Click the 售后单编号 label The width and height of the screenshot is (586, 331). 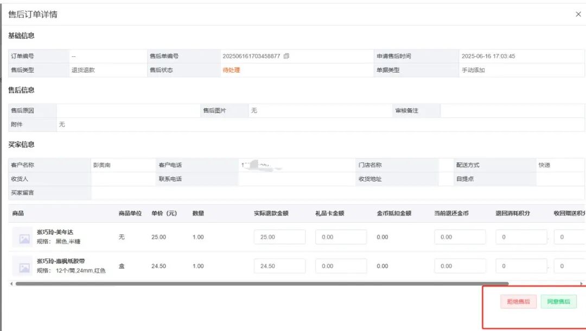164,56
